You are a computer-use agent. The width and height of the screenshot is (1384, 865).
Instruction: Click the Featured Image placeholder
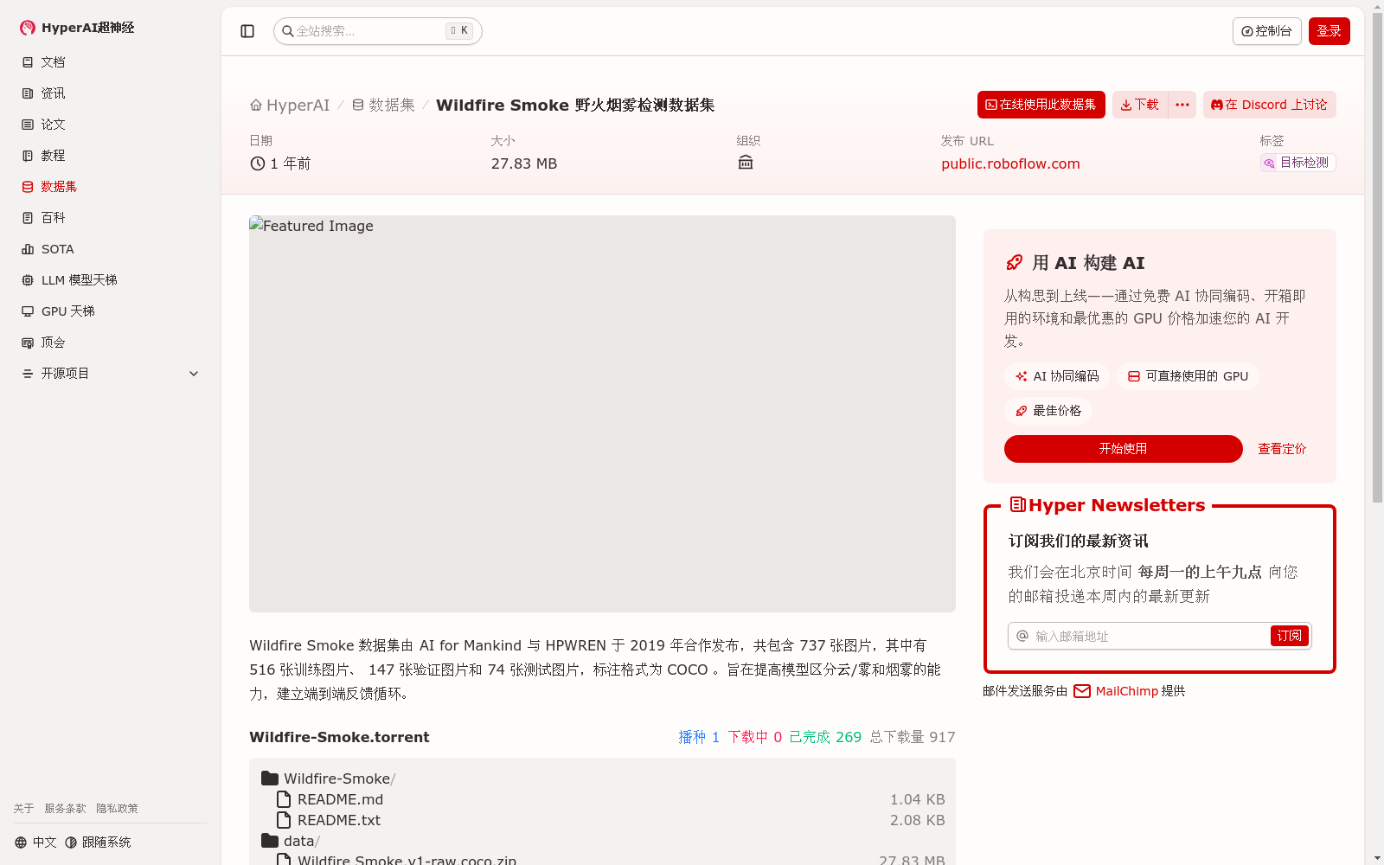click(602, 413)
